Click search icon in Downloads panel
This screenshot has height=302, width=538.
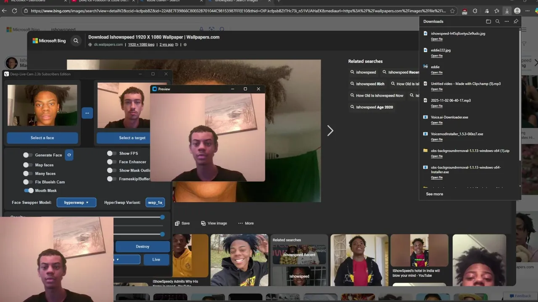[x=497, y=21]
